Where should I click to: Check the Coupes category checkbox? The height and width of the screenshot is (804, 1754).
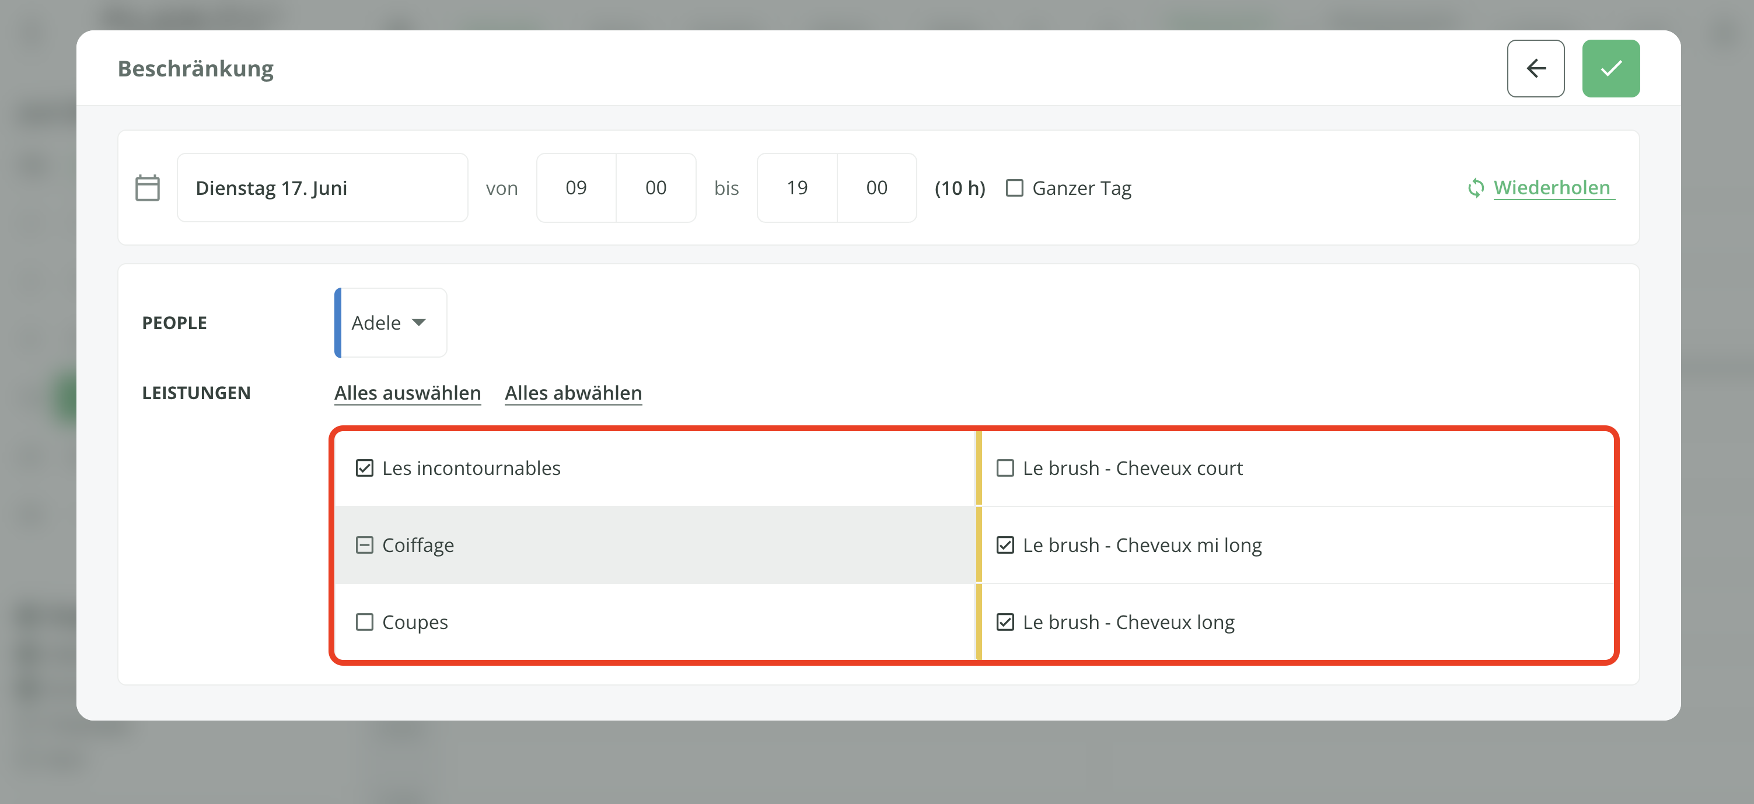point(364,622)
